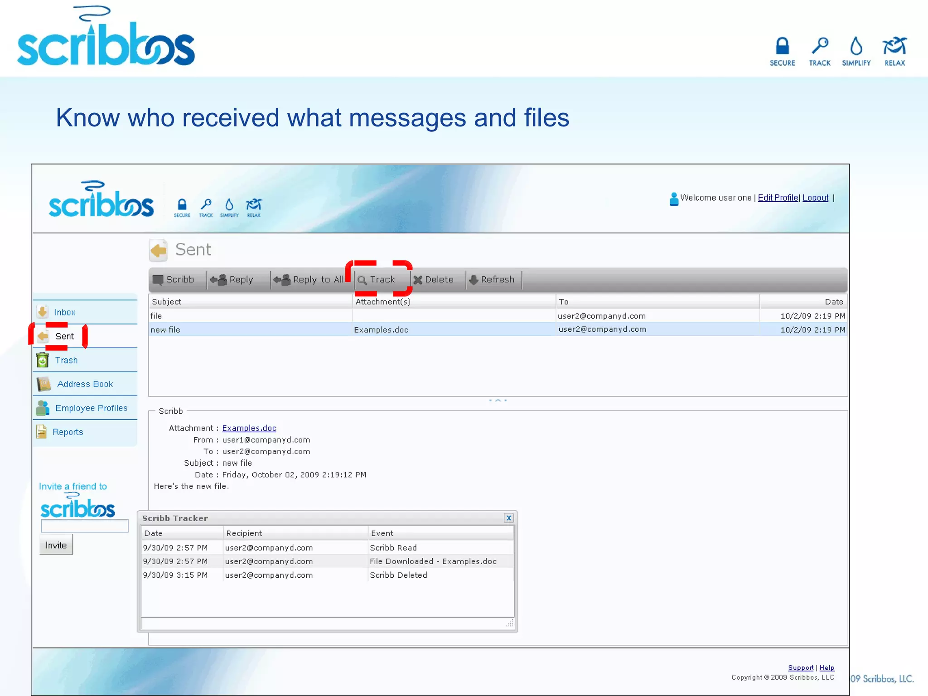Viewport: 928px width, 696px height.
Task: Click the Reply to All toolbar button
Action: pyautogui.click(x=309, y=280)
